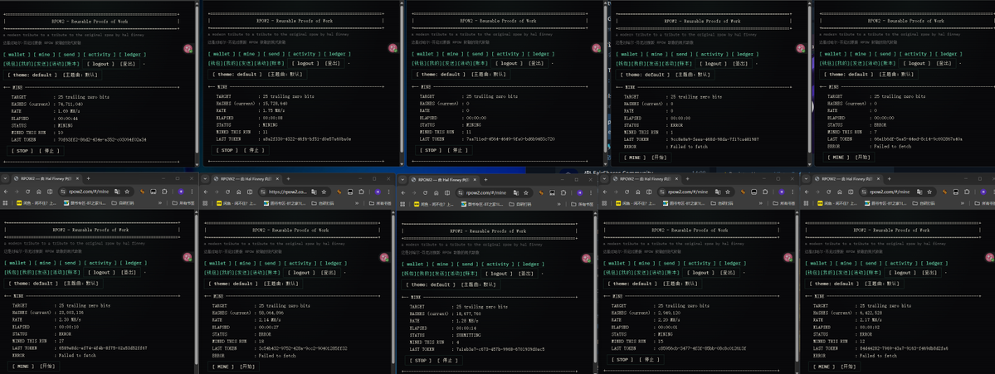Reload the page in the MINED THIS RUN 18 window
The width and height of the screenshot is (995, 374).
click(228, 192)
